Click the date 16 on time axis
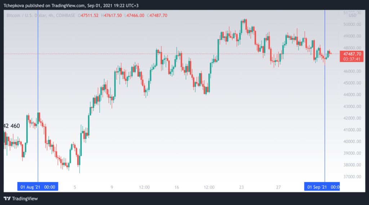The image size is (369, 205). [177, 187]
